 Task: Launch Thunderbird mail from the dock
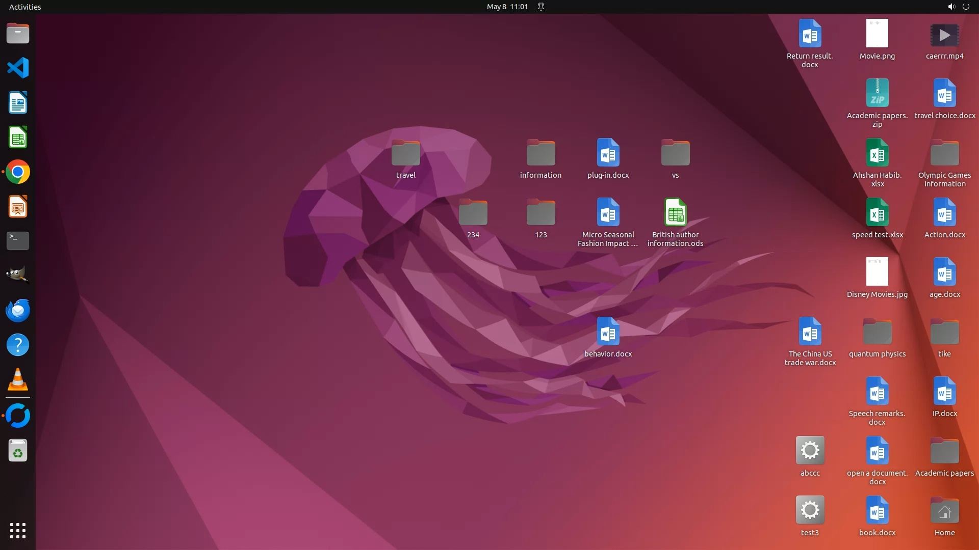pyautogui.click(x=18, y=310)
